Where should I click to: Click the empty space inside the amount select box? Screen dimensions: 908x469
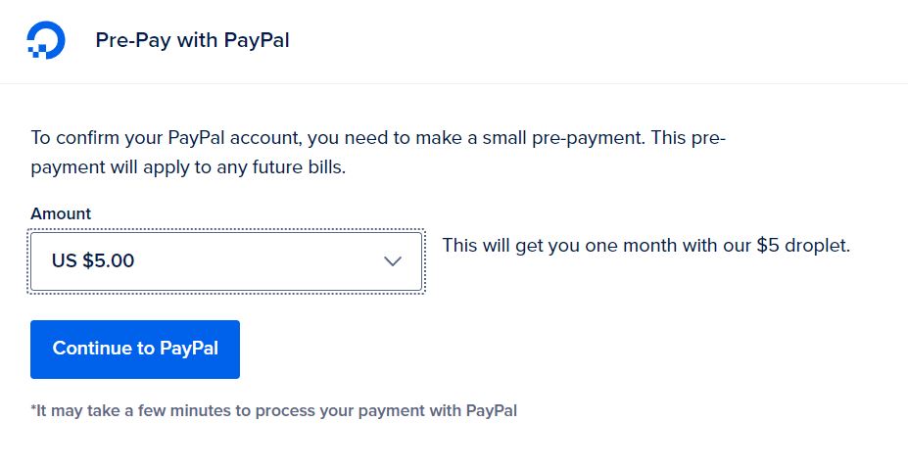point(258,261)
